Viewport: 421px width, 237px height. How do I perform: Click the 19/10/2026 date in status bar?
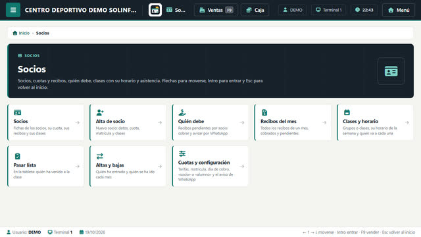(95, 232)
